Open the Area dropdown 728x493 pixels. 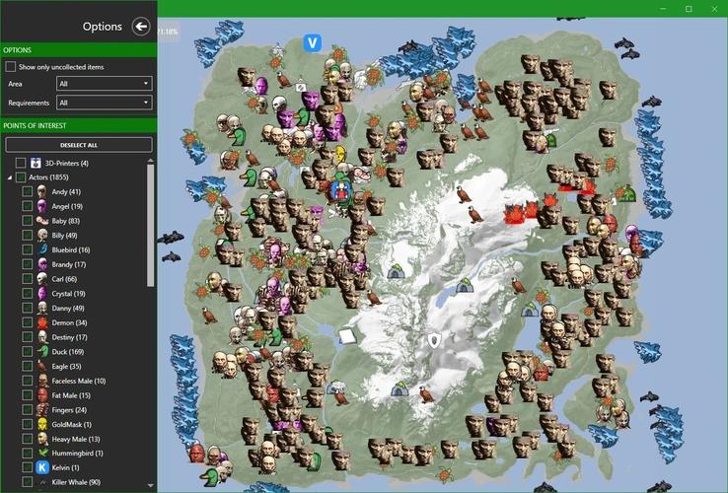(104, 84)
